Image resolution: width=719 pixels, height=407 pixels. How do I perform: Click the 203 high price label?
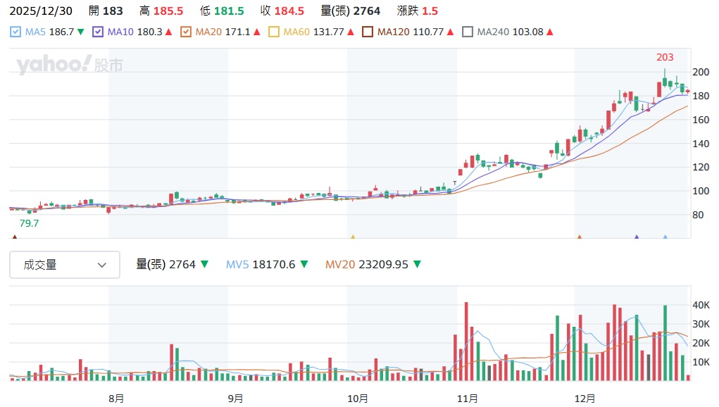click(x=665, y=58)
